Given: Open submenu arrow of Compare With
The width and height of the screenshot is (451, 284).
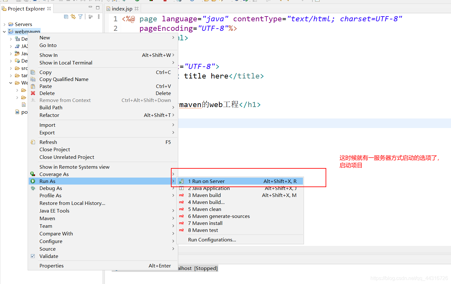Looking at the screenshot, I should pos(173,233).
